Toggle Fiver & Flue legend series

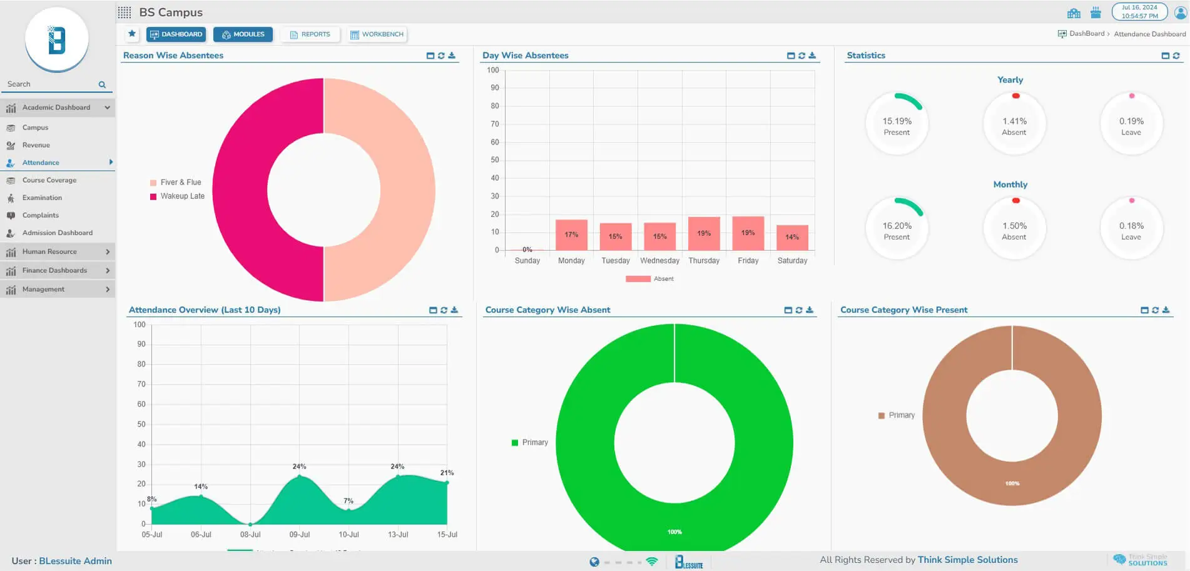point(176,183)
